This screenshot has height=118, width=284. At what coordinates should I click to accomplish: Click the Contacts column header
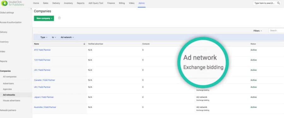click(146, 44)
